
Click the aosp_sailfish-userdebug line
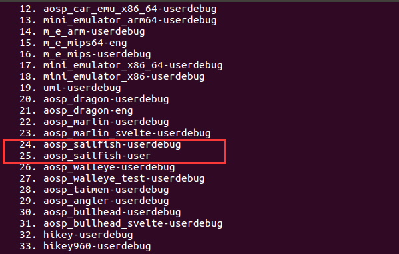point(112,144)
